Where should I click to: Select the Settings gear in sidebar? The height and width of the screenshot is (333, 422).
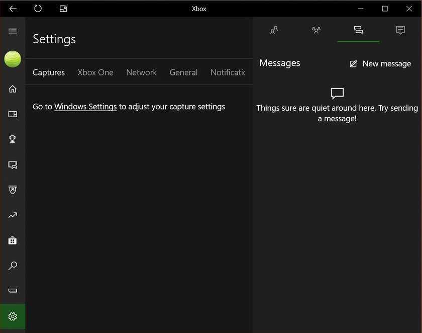click(x=13, y=316)
